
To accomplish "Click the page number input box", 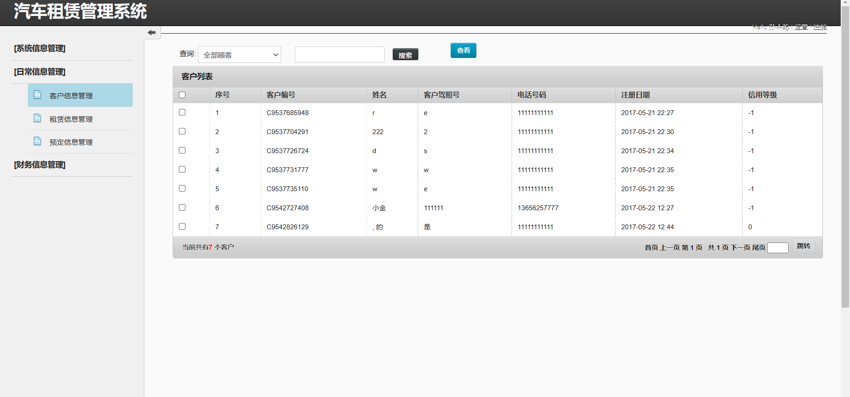I will point(778,248).
